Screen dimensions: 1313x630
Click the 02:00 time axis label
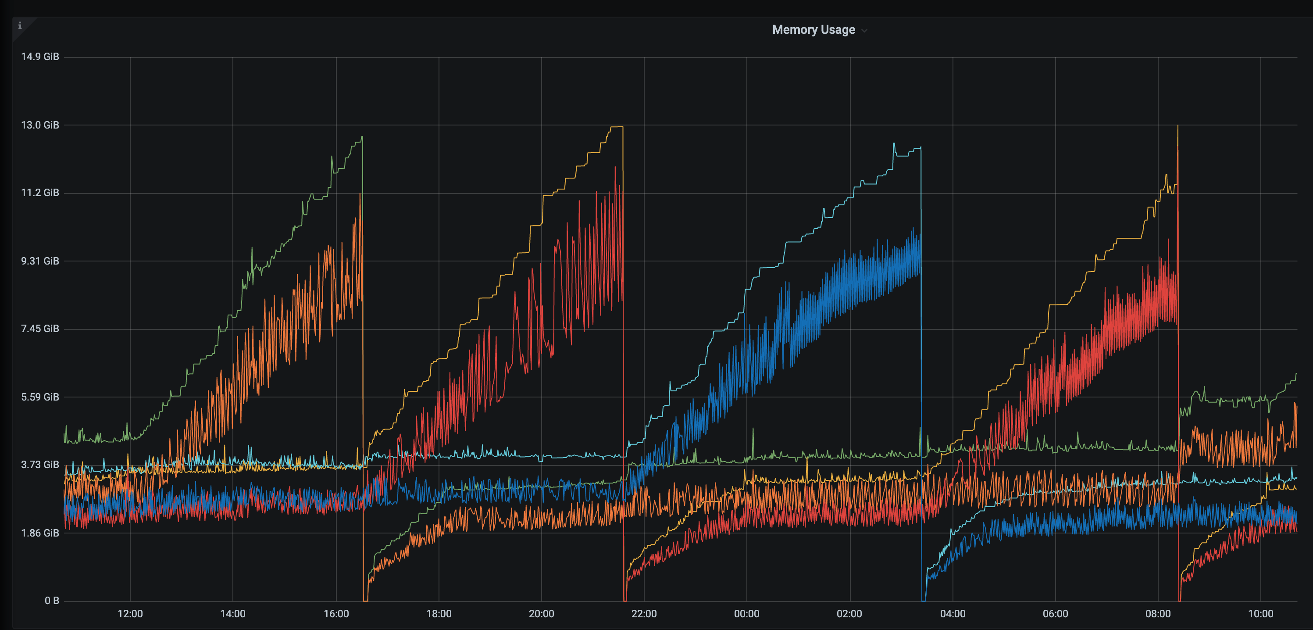point(849,614)
